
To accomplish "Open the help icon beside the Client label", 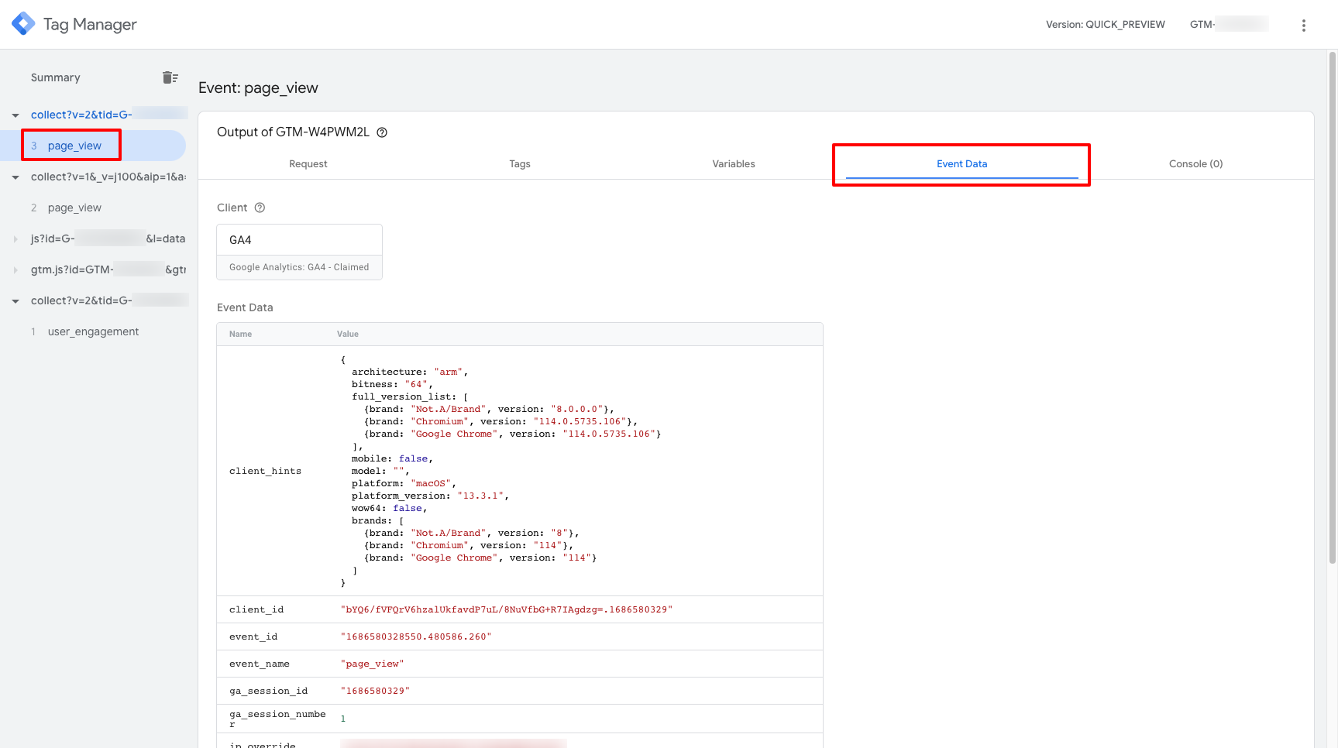I will 260,208.
